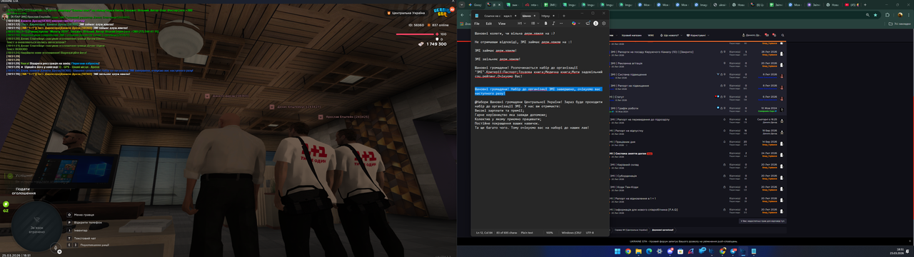Open Chrome extensions puzzle icon

(x=888, y=15)
